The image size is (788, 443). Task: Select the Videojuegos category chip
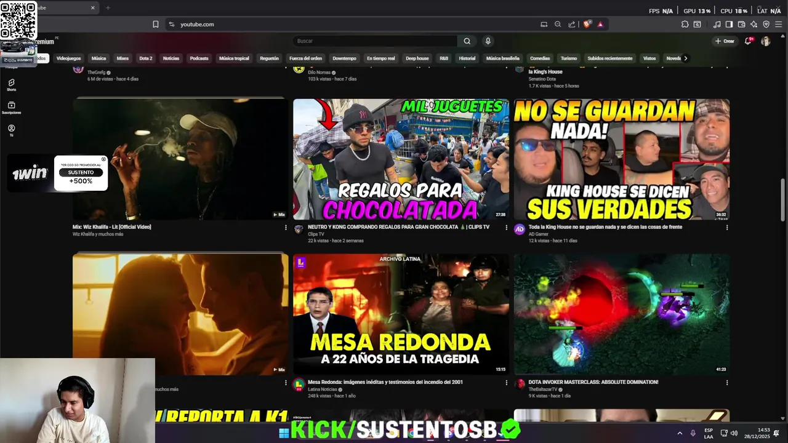coord(68,58)
